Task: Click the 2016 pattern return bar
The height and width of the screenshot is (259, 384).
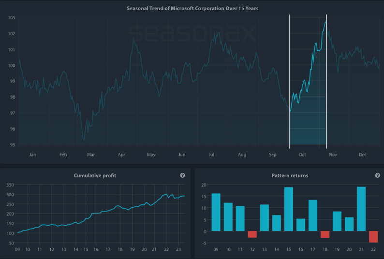Action: click(301, 225)
